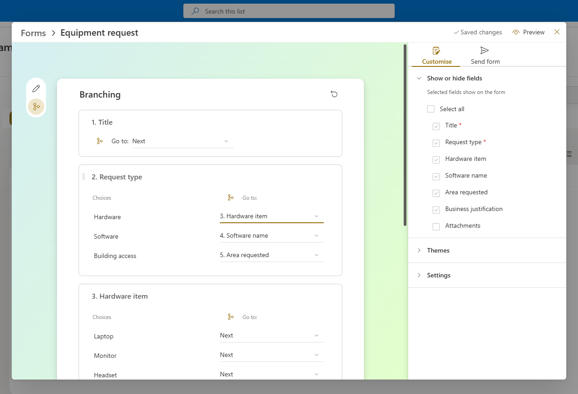Open Hardware choice Go to dropdown
Screen dimensions: 578x394
point(272,216)
